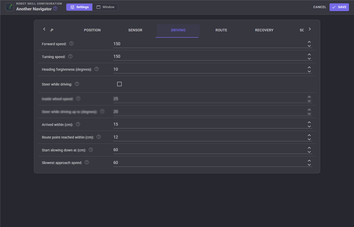Decrease Forward speed with down arrow
Screen dimensions: 354x227
click(309, 46)
